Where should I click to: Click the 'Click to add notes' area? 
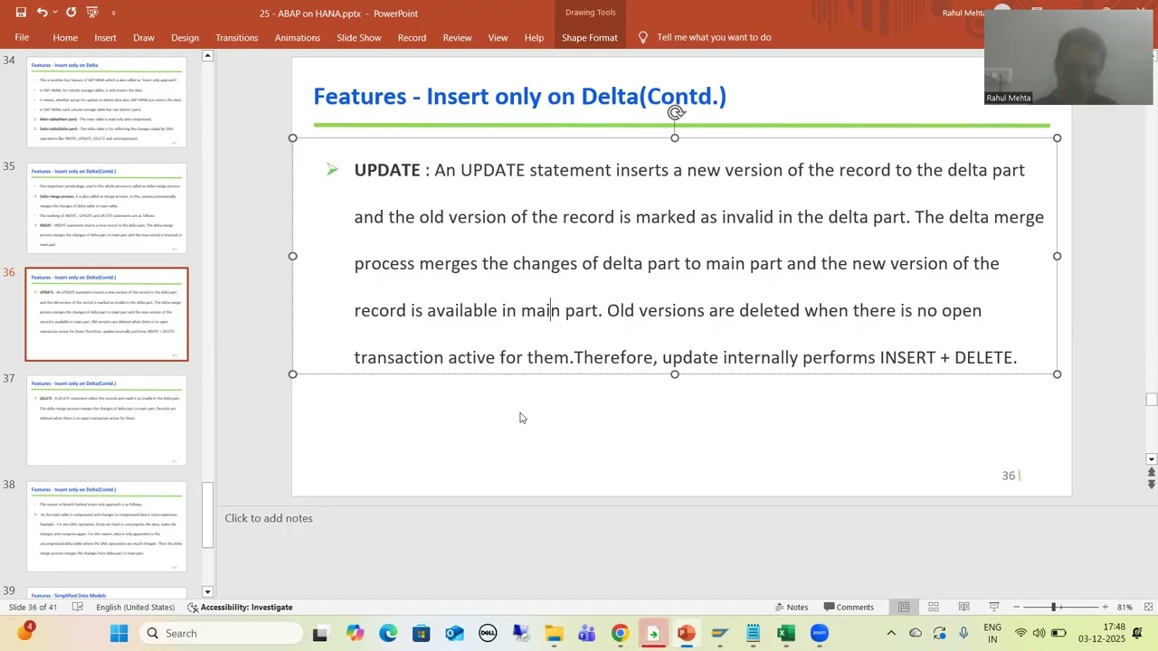pyautogui.click(x=269, y=518)
